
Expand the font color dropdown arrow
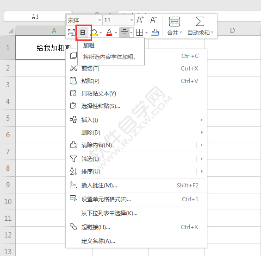[116, 32]
